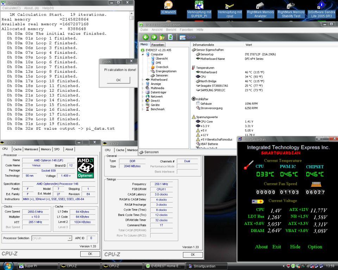Open the cpuz desktop shortcut

tap(230, 10)
